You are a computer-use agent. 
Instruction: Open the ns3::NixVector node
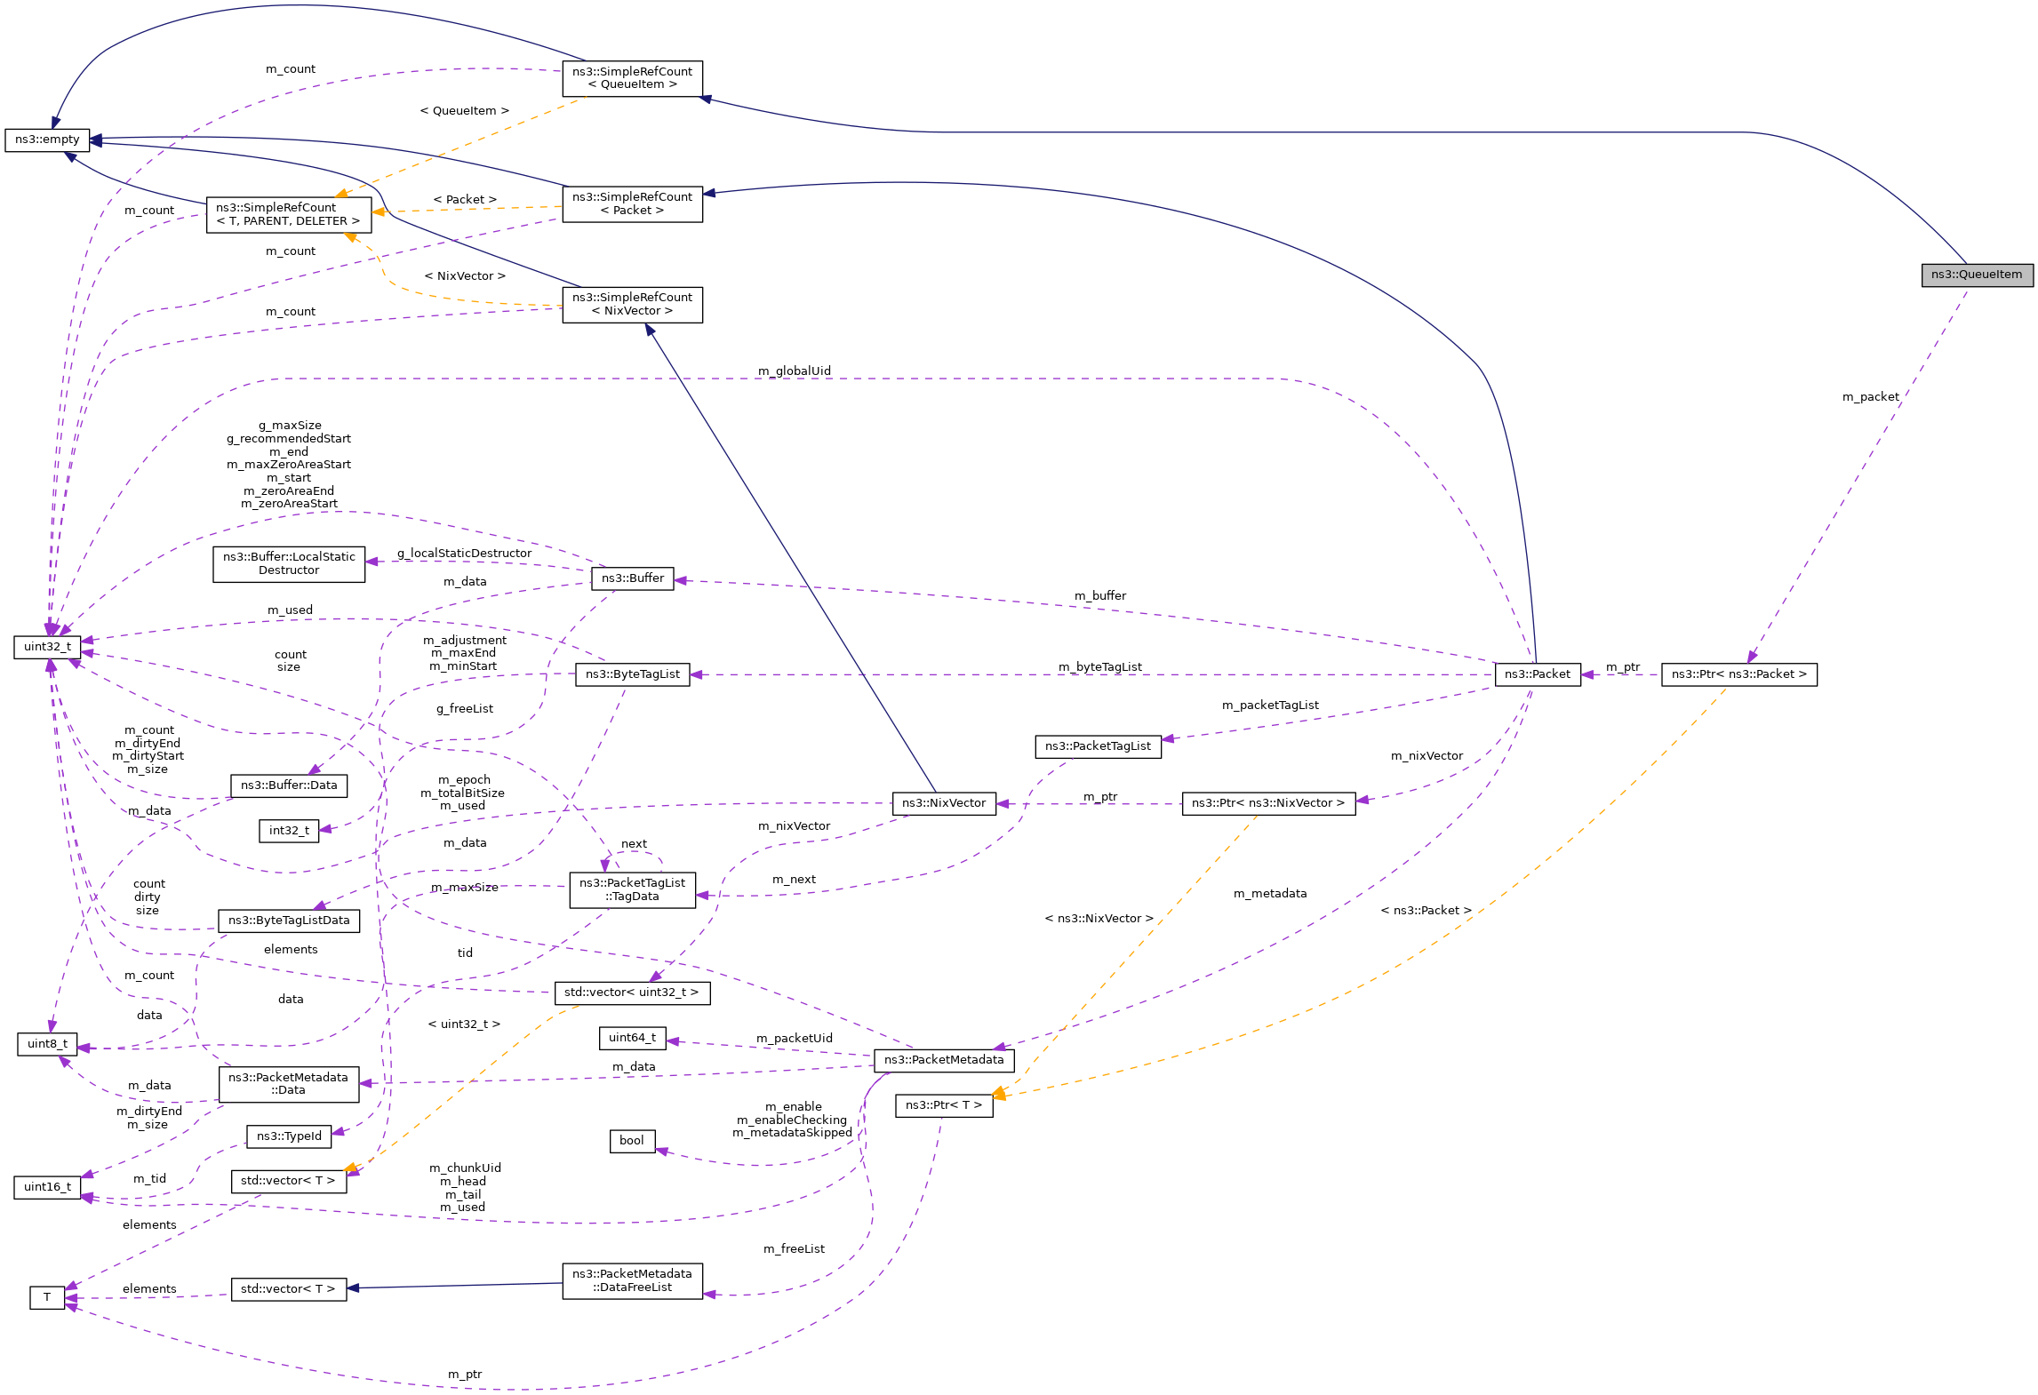(944, 803)
